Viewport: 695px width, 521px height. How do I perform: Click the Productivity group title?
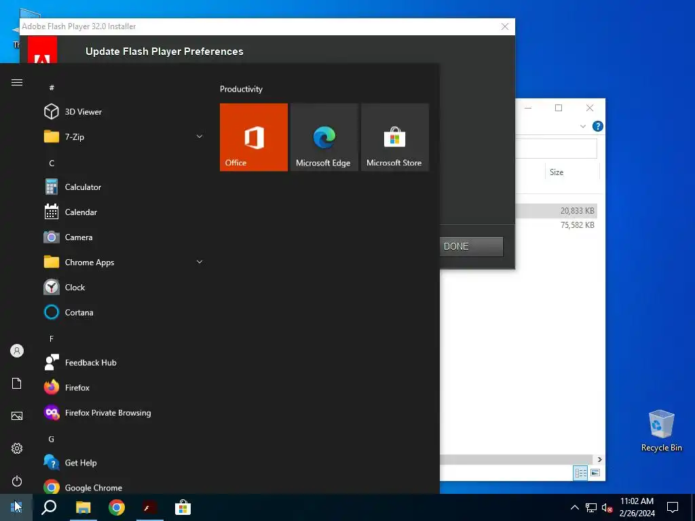241,89
